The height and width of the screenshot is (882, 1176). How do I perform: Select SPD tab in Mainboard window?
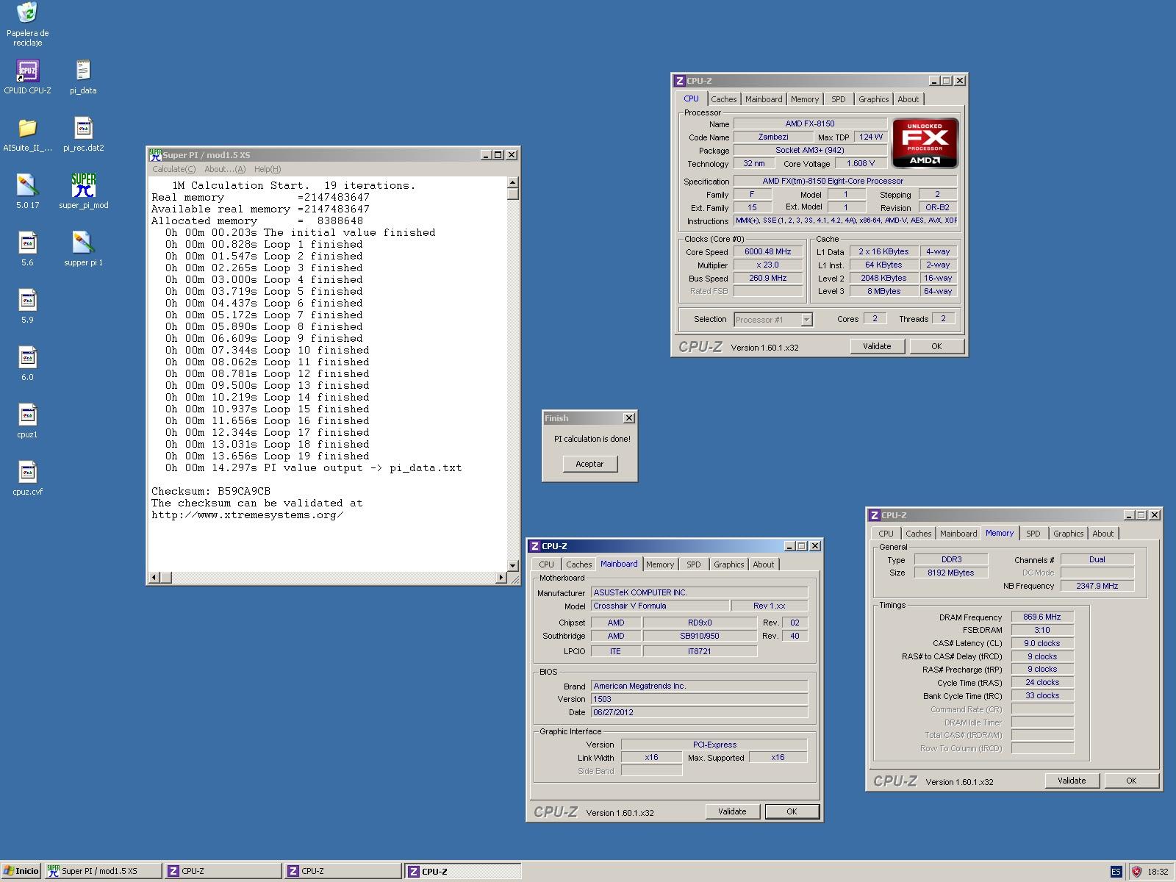[694, 564]
